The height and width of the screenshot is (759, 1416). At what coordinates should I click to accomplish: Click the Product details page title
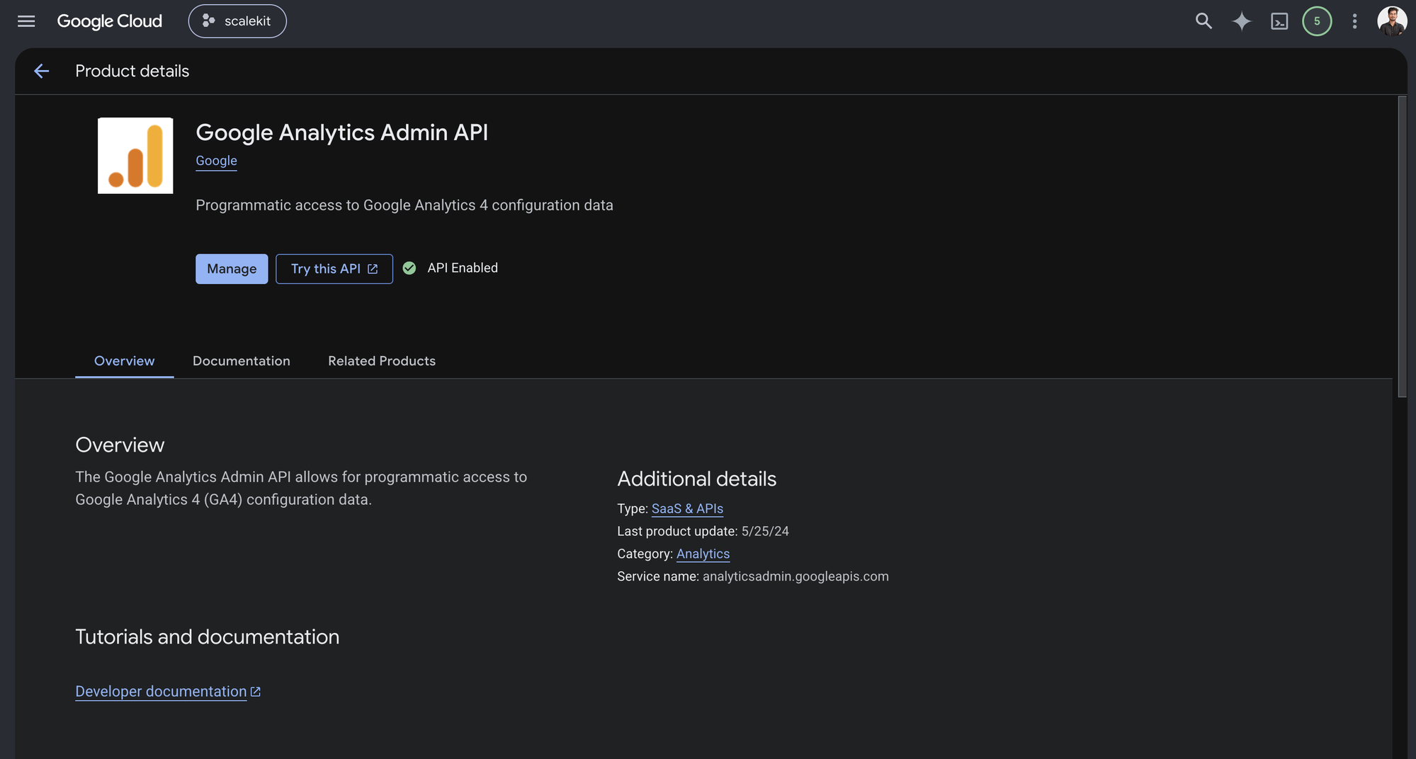click(x=132, y=71)
